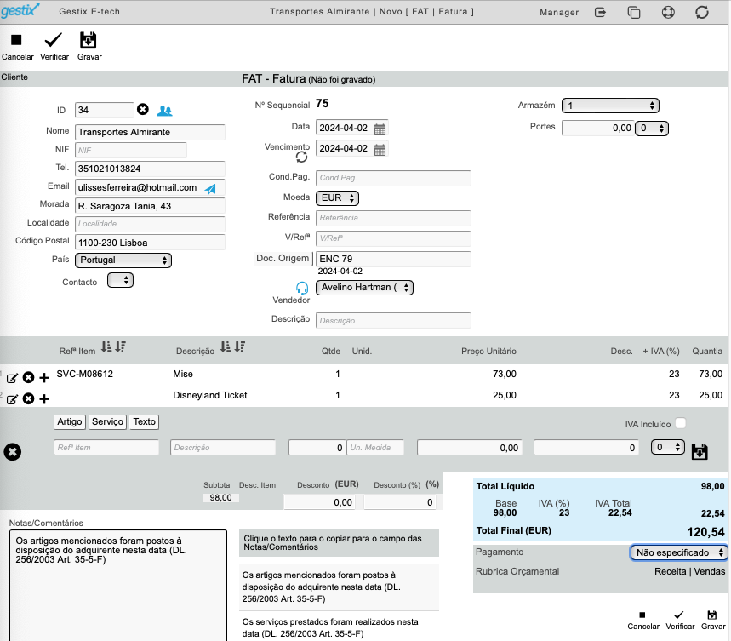This screenshot has height=641, width=731.
Task: Click the Portes amount field
Action: click(597, 129)
